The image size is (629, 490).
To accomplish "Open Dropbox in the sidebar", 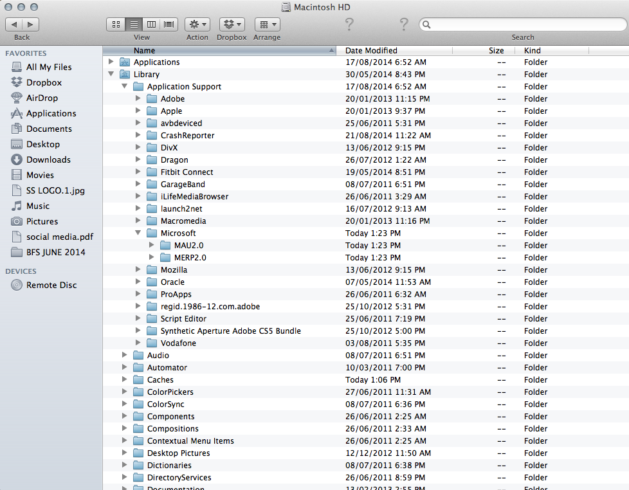I will tap(44, 82).
